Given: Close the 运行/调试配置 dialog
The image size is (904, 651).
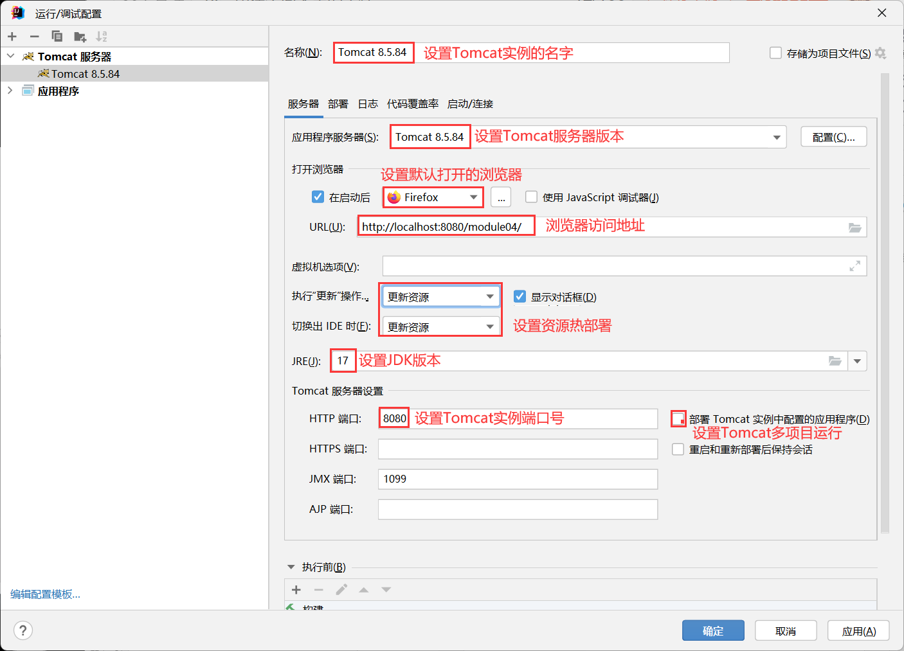Looking at the screenshot, I should click(882, 13).
